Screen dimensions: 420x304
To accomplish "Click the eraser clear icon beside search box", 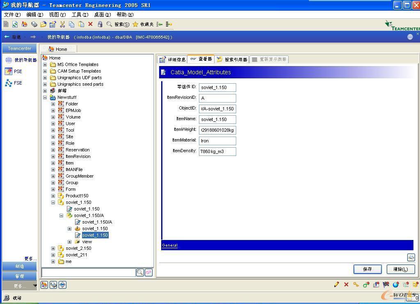I will [148, 273].
